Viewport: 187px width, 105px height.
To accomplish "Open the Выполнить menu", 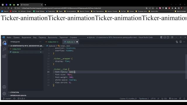I will (53, 37).
